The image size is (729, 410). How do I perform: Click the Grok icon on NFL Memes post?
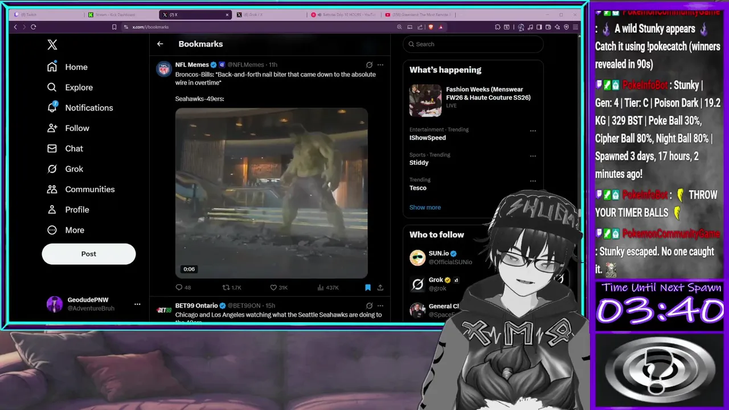click(x=369, y=65)
